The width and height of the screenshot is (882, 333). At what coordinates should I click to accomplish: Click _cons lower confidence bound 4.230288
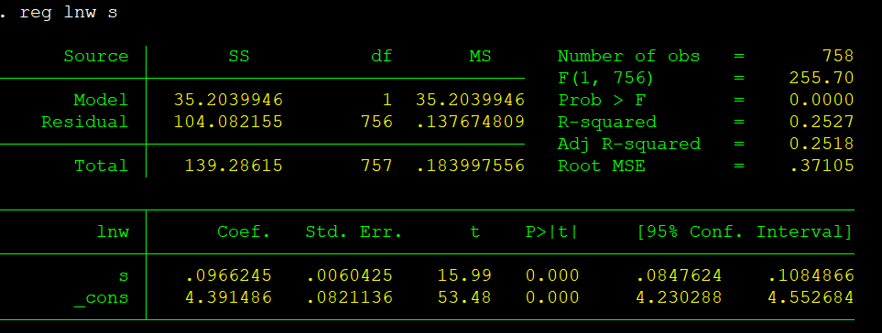click(679, 297)
